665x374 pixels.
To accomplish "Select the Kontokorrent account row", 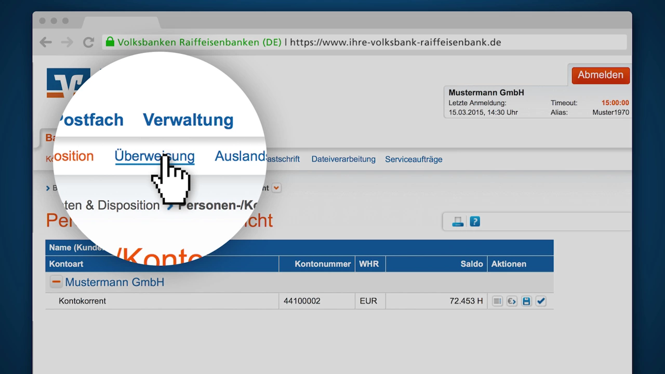I will point(299,301).
